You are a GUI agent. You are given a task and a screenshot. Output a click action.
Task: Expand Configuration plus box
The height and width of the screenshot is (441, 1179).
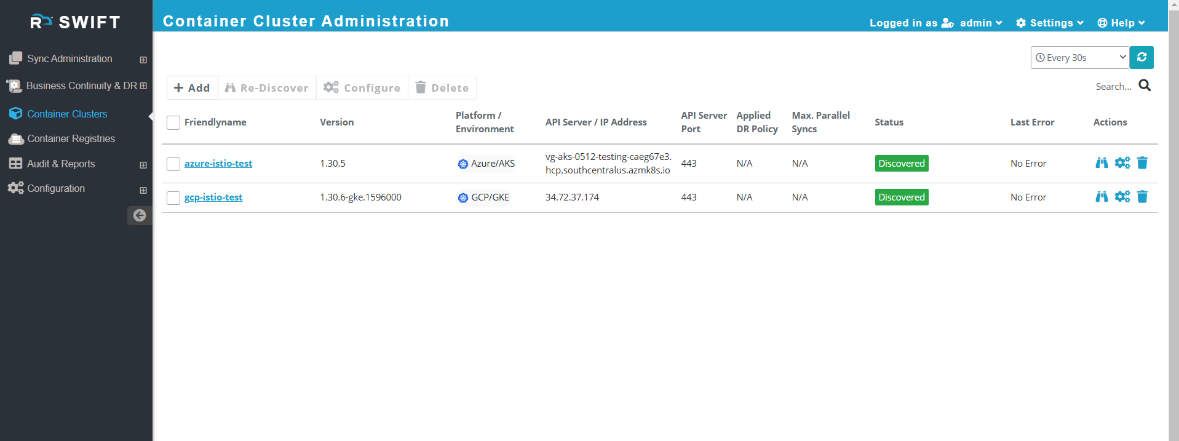coord(143,190)
